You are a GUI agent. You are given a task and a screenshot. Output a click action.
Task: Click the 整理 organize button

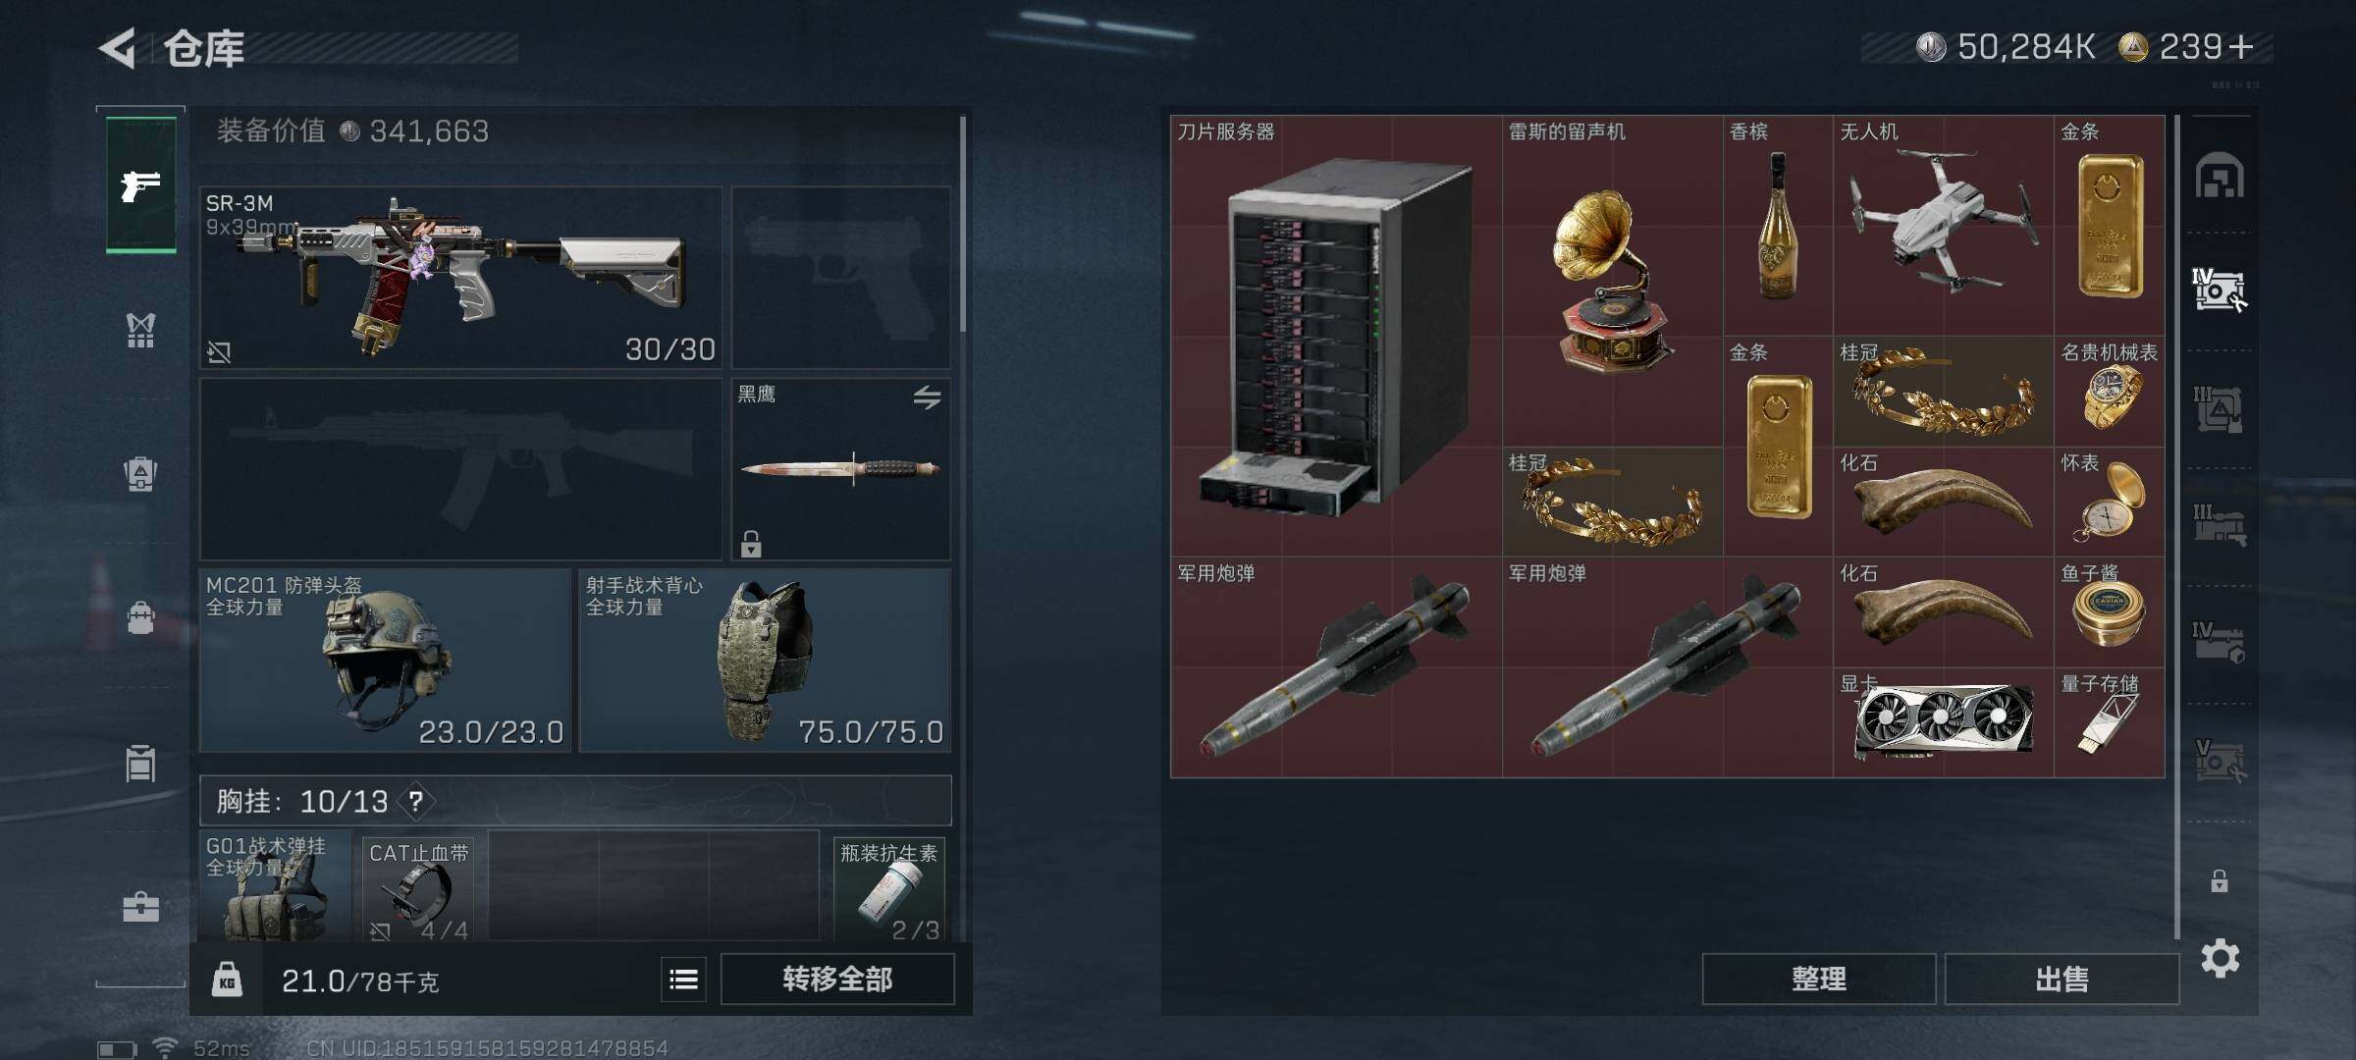click(1818, 979)
